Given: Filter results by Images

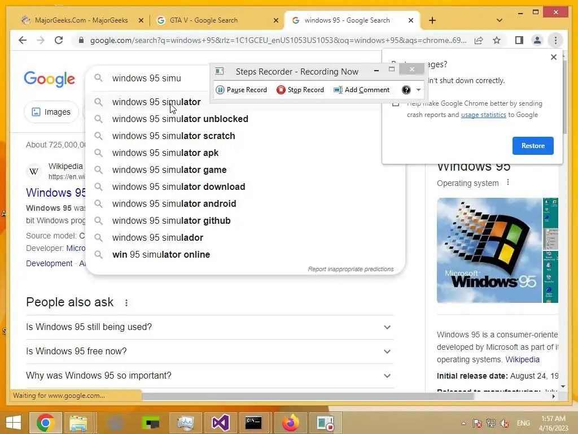Looking at the screenshot, I should pos(51,112).
